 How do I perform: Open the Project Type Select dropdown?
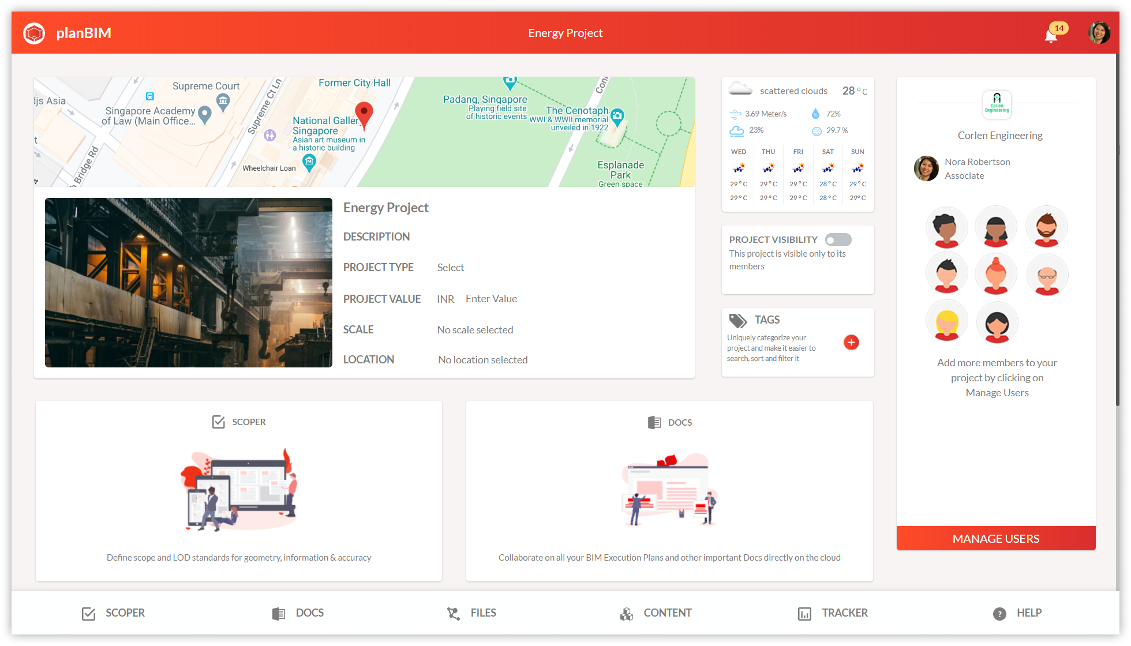click(450, 268)
